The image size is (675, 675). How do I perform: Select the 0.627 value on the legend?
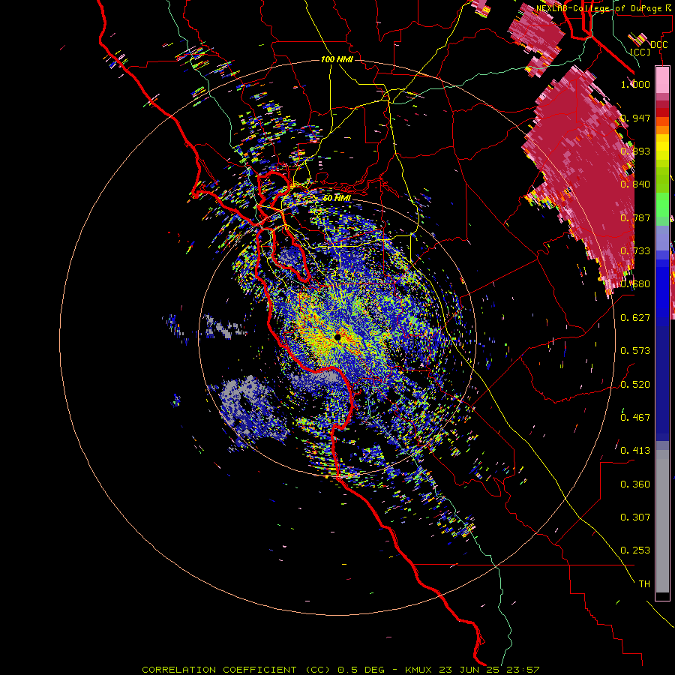coord(635,318)
